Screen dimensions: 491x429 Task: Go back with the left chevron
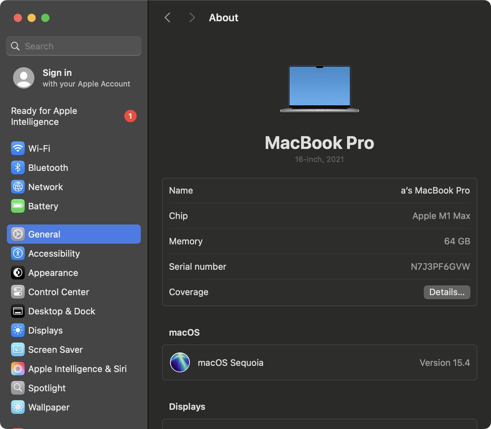(x=167, y=17)
